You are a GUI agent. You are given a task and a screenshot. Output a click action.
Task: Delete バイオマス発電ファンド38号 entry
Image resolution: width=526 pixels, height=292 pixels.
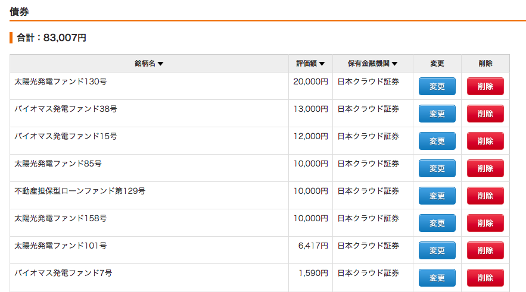pos(485,114)
